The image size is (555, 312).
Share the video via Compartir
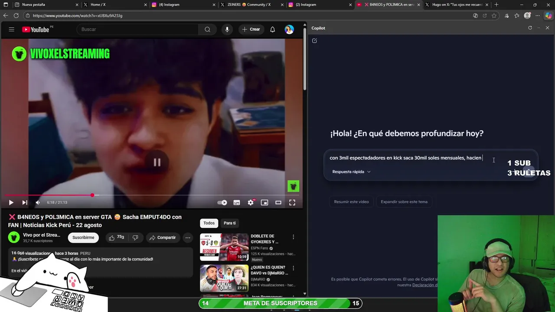pos(163,237)
